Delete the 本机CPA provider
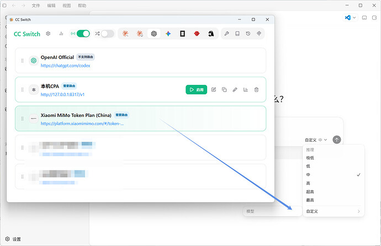381x246 pixels. pos(256,89)
